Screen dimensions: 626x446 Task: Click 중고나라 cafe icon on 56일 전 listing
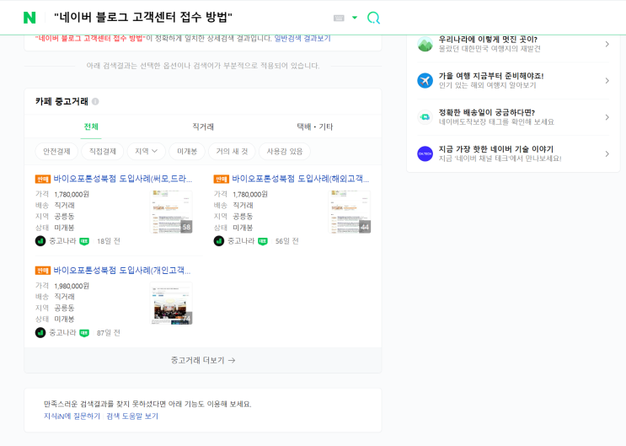[219, 241]
